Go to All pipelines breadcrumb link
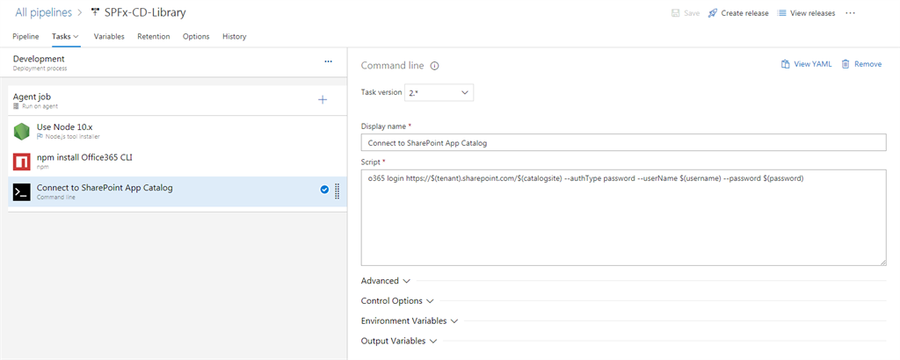The image size is (900, 360). coord(43,13)
